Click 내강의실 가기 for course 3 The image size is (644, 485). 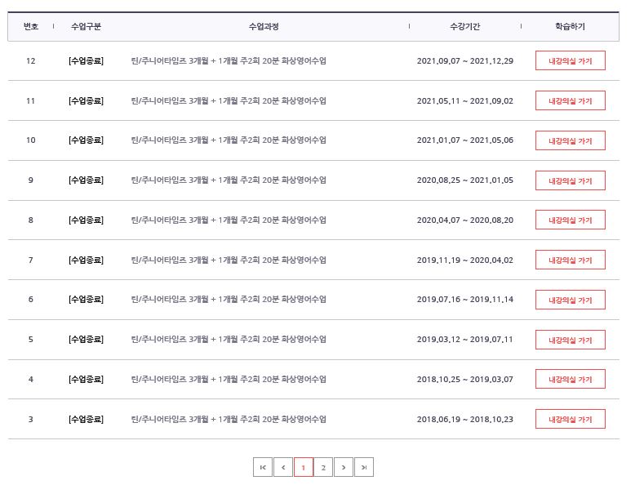click(570, 419)
